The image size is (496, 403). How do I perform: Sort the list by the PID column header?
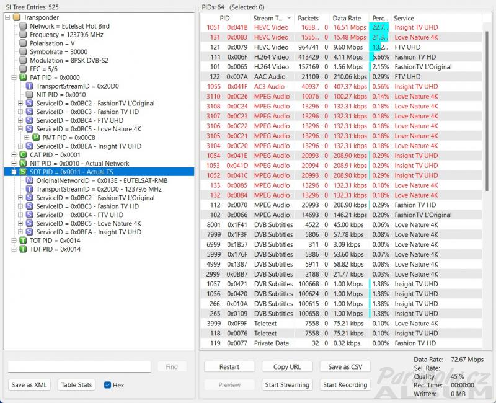pos(225,18)
